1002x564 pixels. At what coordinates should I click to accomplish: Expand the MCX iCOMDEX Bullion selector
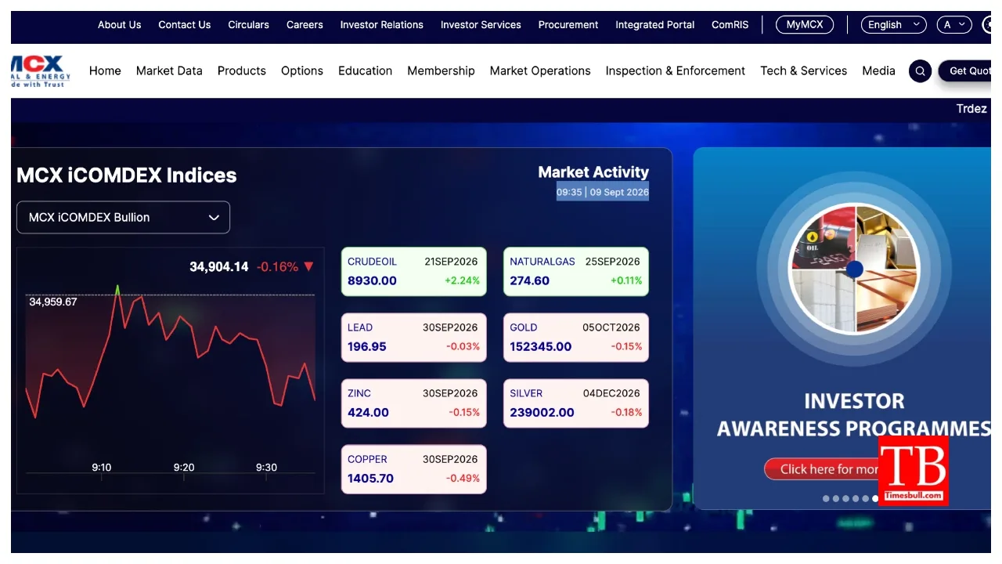(123, 218)
